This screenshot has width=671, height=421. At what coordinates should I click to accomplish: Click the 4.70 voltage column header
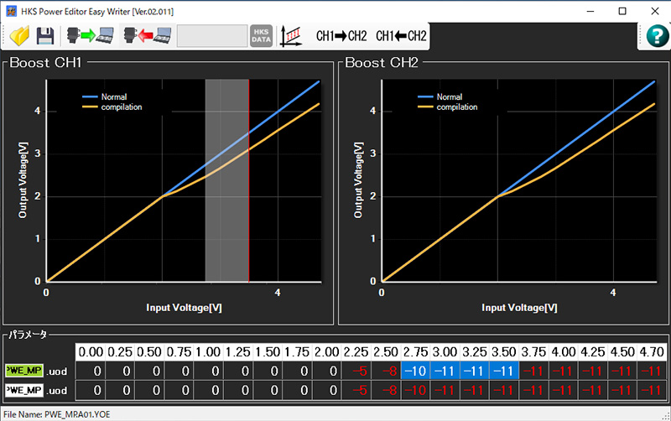[652, 352]
